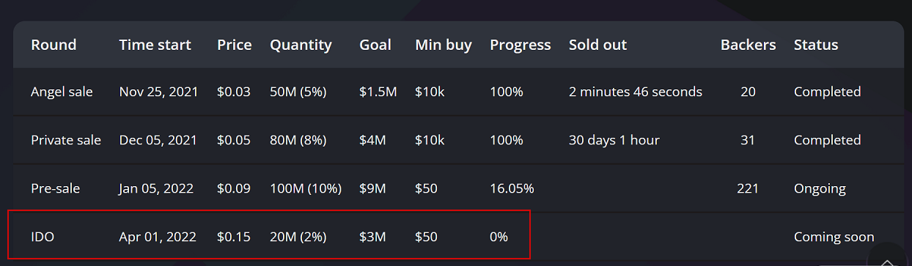
Task: Select the Time start column header
Action: [155, 45]
